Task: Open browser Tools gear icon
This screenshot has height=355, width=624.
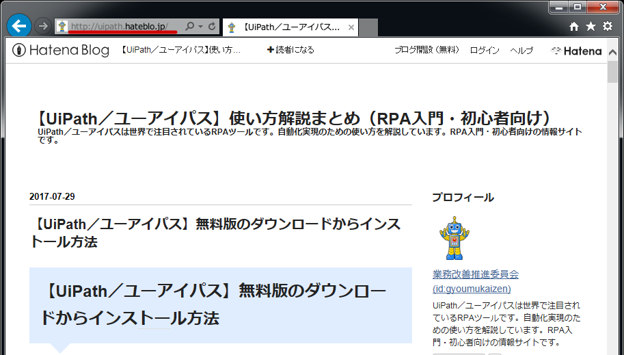Action: point(608,26)
